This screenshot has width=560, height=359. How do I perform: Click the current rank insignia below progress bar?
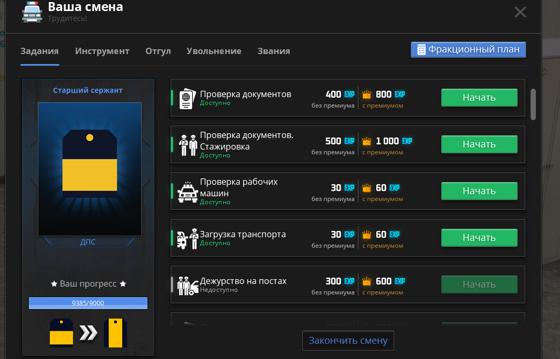point(61,332)
